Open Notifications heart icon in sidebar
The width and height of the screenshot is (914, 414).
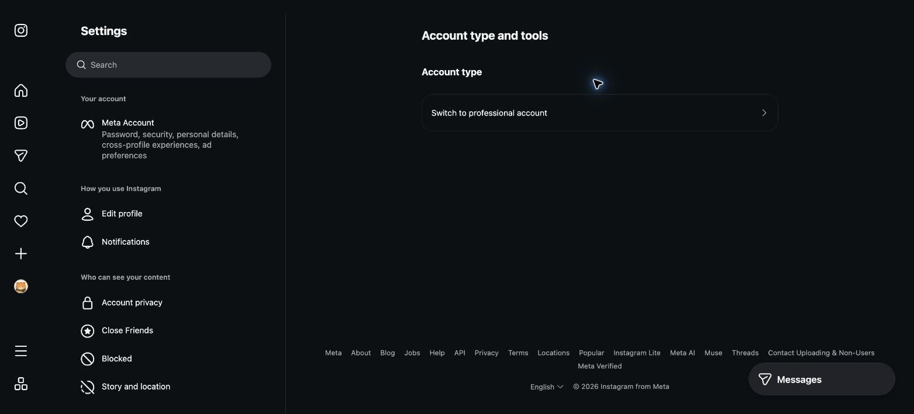[21, 221]
